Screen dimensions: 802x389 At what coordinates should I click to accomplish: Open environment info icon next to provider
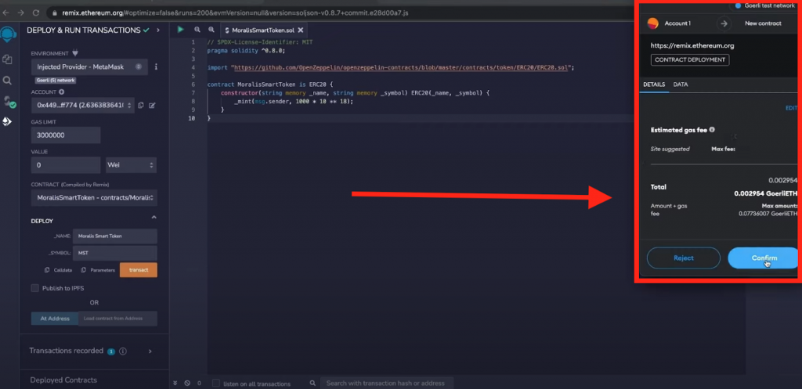(x=156, y=67)
